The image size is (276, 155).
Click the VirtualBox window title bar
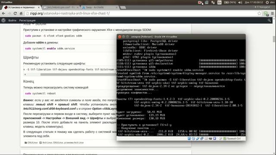(x=181, y=37)
